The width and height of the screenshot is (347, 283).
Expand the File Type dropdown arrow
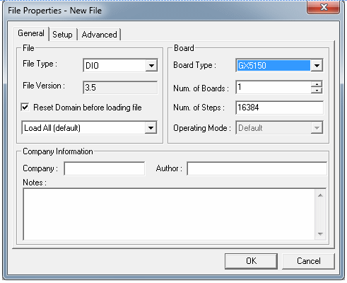pos(151,65)
